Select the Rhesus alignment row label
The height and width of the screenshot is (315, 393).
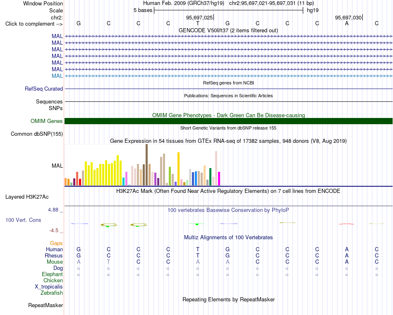point(54,255)
